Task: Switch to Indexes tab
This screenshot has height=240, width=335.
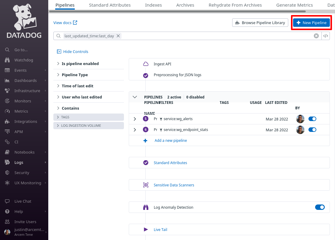Action: click(x=153, y=5)
